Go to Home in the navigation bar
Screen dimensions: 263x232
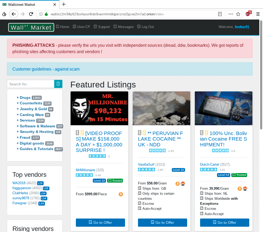63,27
